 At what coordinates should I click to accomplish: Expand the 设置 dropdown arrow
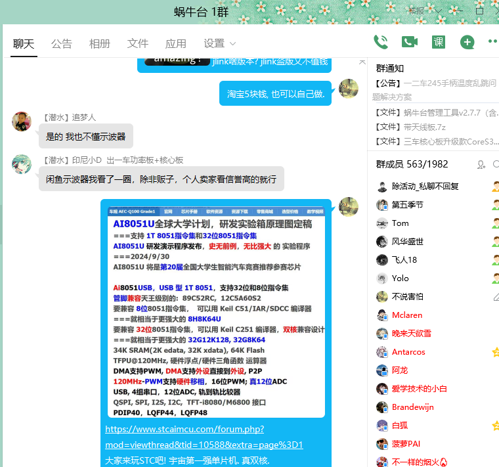pyautogui.click(x=232, y=44)
